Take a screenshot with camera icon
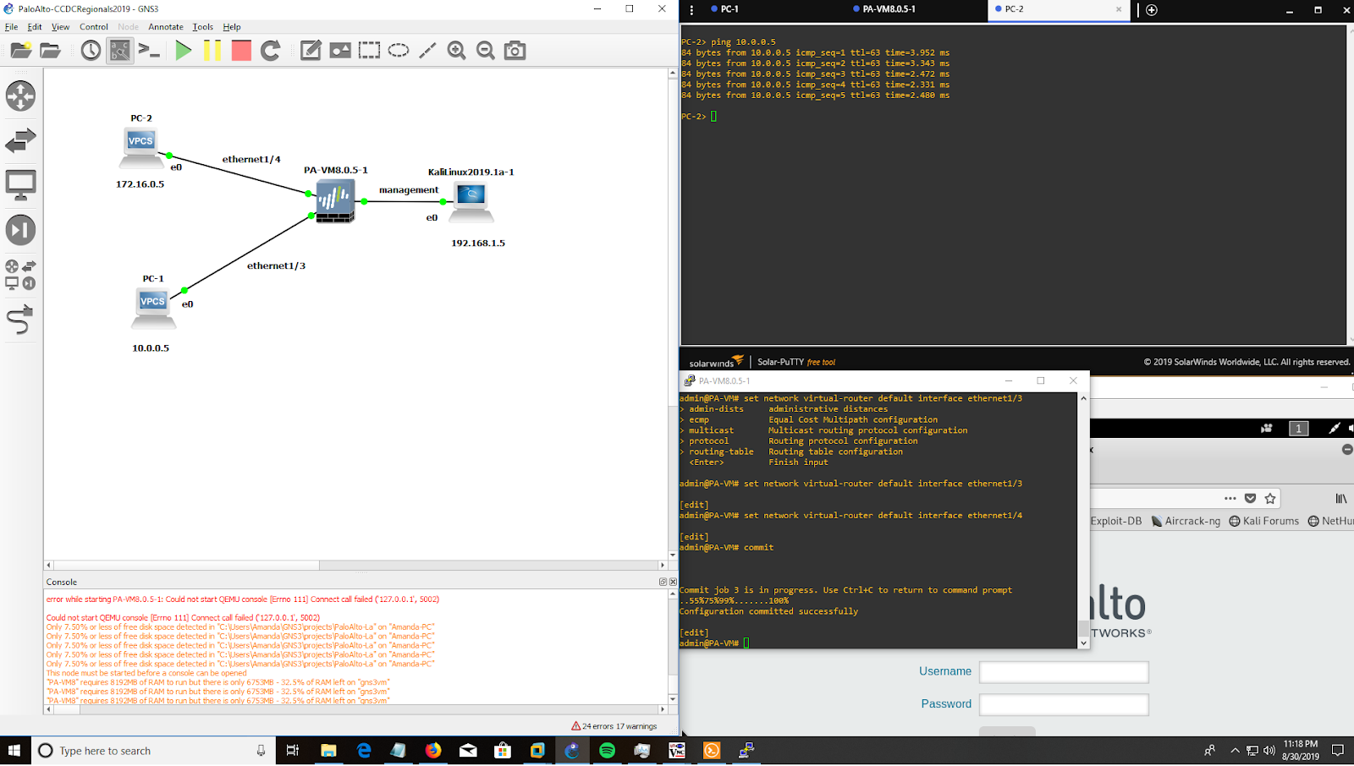Viewport: 1354px width, 766px height. click(515, 51)
